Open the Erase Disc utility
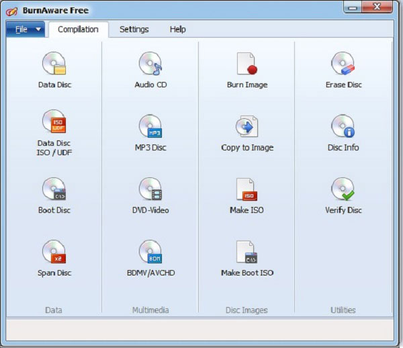 [343, 70]
